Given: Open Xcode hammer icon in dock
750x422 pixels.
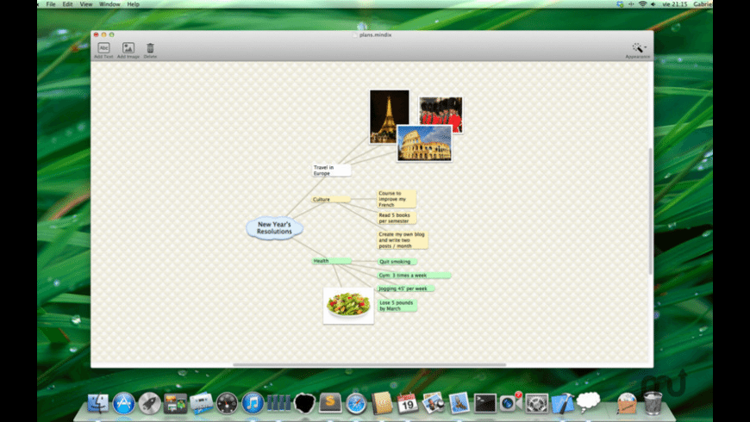Looking at the screenshot, I should coord(562,403).
